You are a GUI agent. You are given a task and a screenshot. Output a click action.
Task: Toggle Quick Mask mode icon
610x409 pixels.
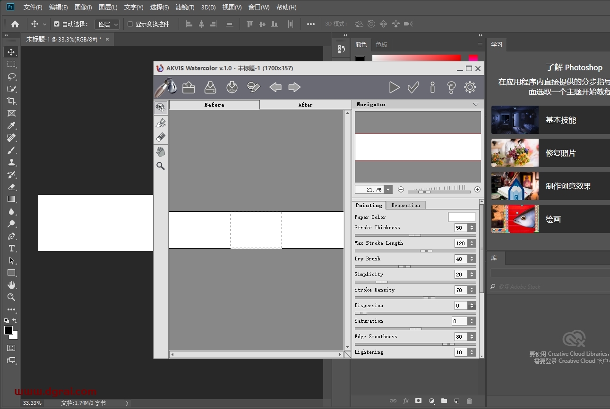pyautogui.click(x=11, y=348)
